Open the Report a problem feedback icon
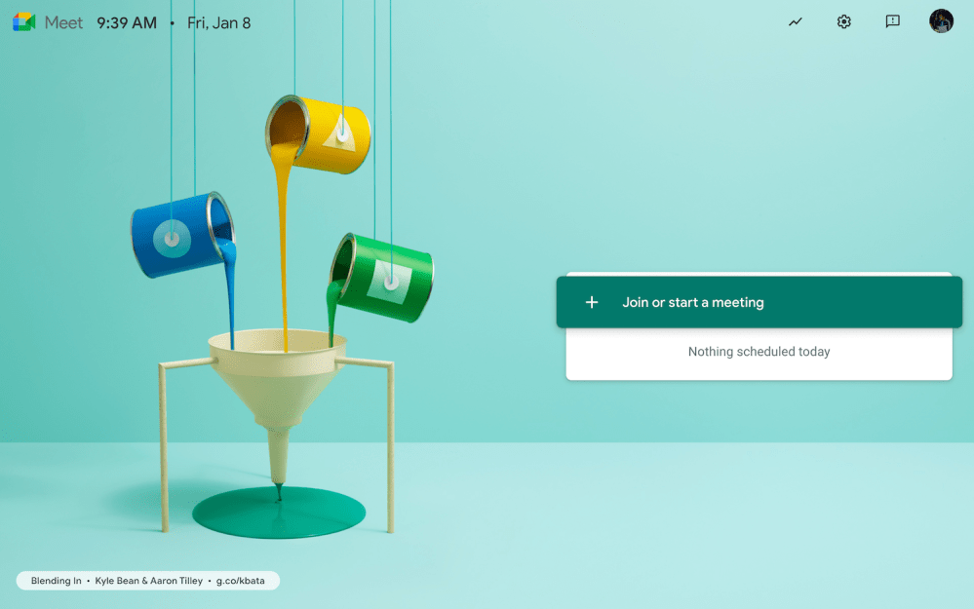The width and height of the screenshot is (974, 609). [892, 21]
